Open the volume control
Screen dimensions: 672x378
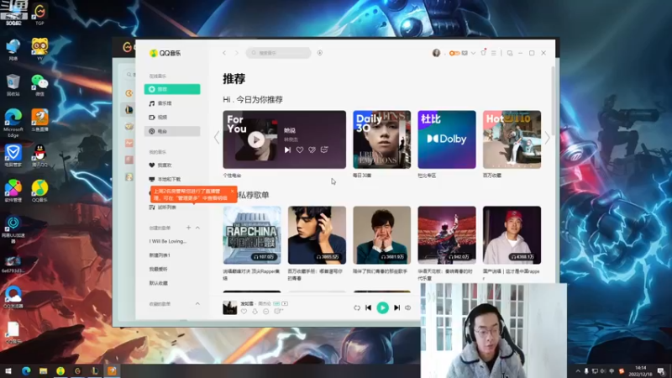[x=408, y=307]
